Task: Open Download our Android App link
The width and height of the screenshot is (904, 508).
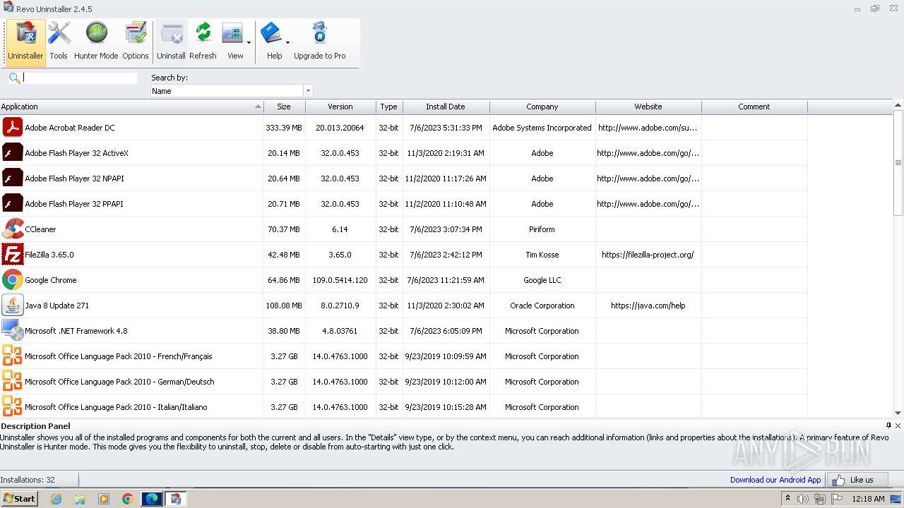Action: pyautogui.click(x=775, y=480)
